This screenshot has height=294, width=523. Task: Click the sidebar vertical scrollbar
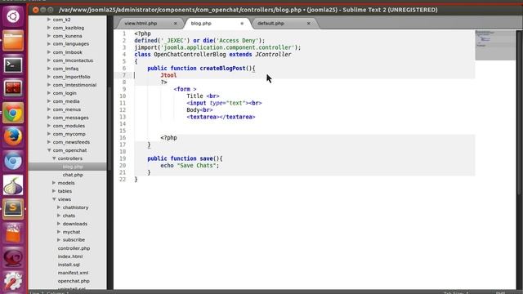pos(110,128)
